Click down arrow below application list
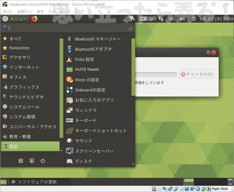234x192 pixels. pyautogui.click(x=133, y=165)
